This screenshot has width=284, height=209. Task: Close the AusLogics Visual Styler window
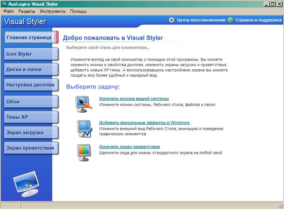coord(279,4)
